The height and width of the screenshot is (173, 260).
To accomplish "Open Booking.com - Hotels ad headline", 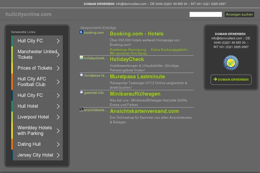I will (136, 34).
